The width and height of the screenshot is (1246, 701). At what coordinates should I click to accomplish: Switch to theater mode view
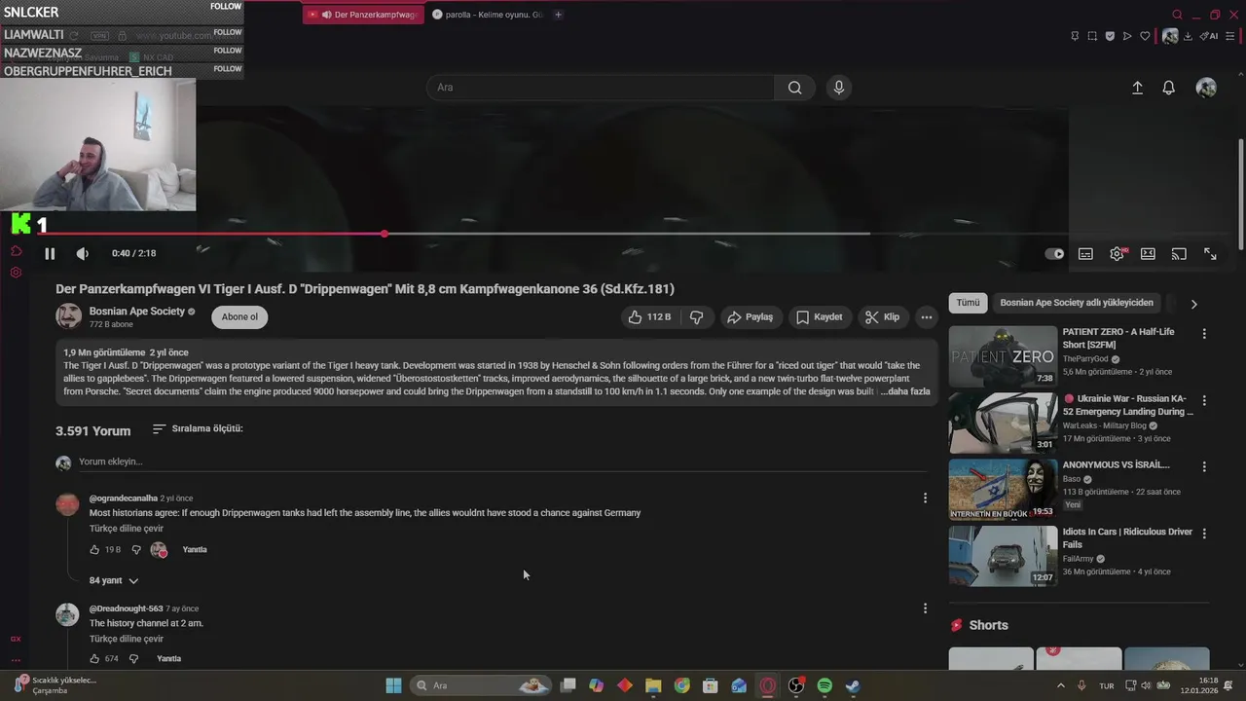pyautogui.click(x=1148, y=253)
